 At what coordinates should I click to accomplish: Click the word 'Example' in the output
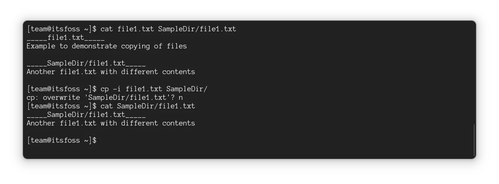point(41,46)
